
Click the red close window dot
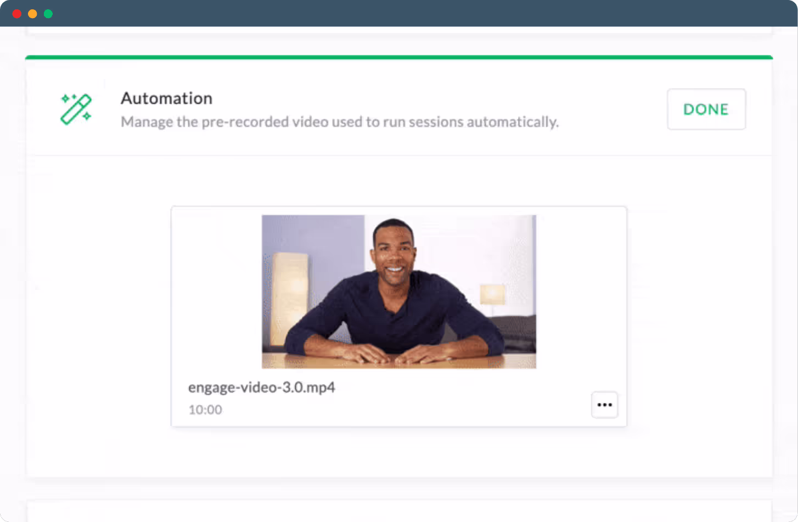click(x=17, y=14)
